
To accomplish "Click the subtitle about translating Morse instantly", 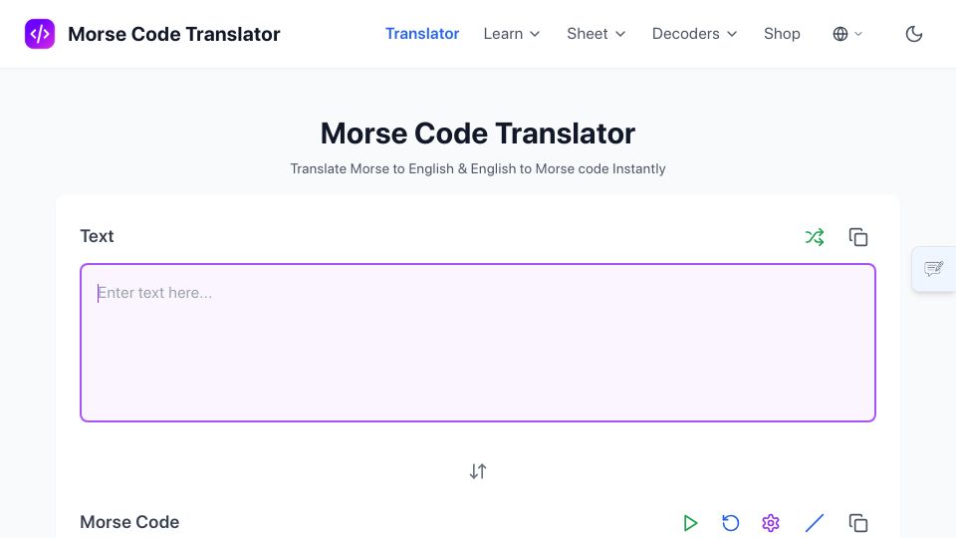I will pyautogui.click(x=478, y=169).
